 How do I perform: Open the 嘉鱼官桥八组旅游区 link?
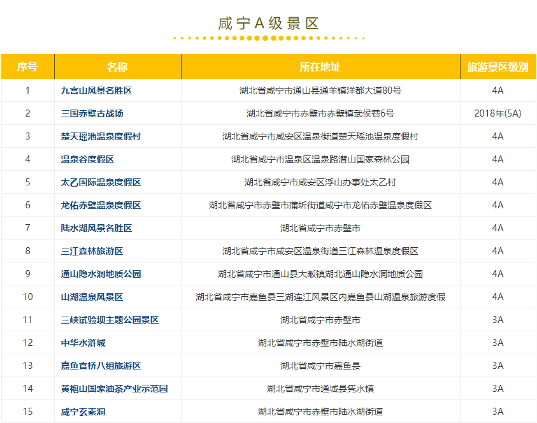pyautogui.click(x=101, y=366)
